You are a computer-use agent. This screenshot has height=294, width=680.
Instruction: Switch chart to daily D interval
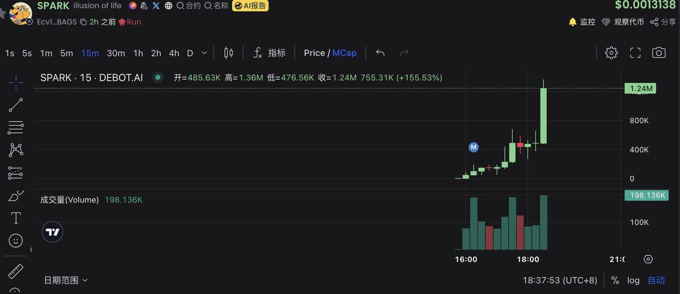point(190,53)
